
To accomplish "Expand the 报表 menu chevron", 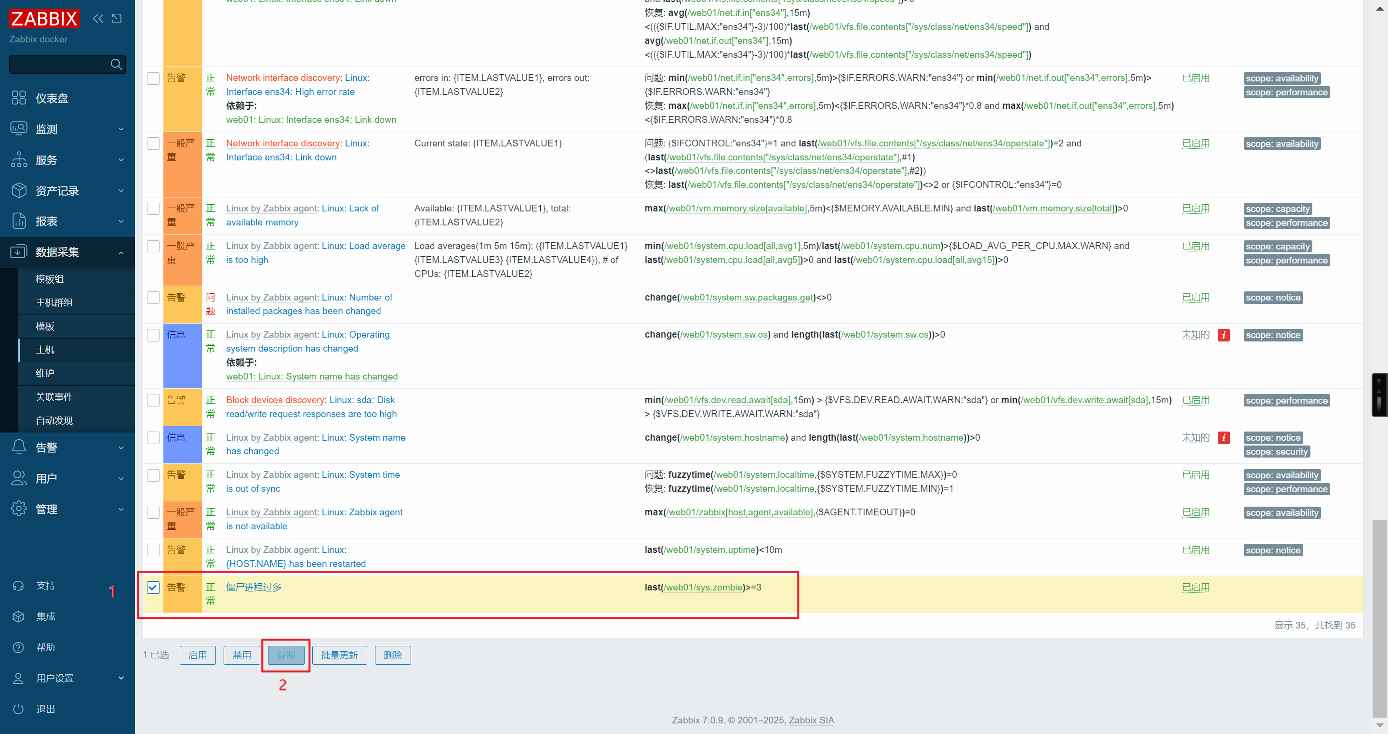I will pyautogui.click(x=121, y=222).
